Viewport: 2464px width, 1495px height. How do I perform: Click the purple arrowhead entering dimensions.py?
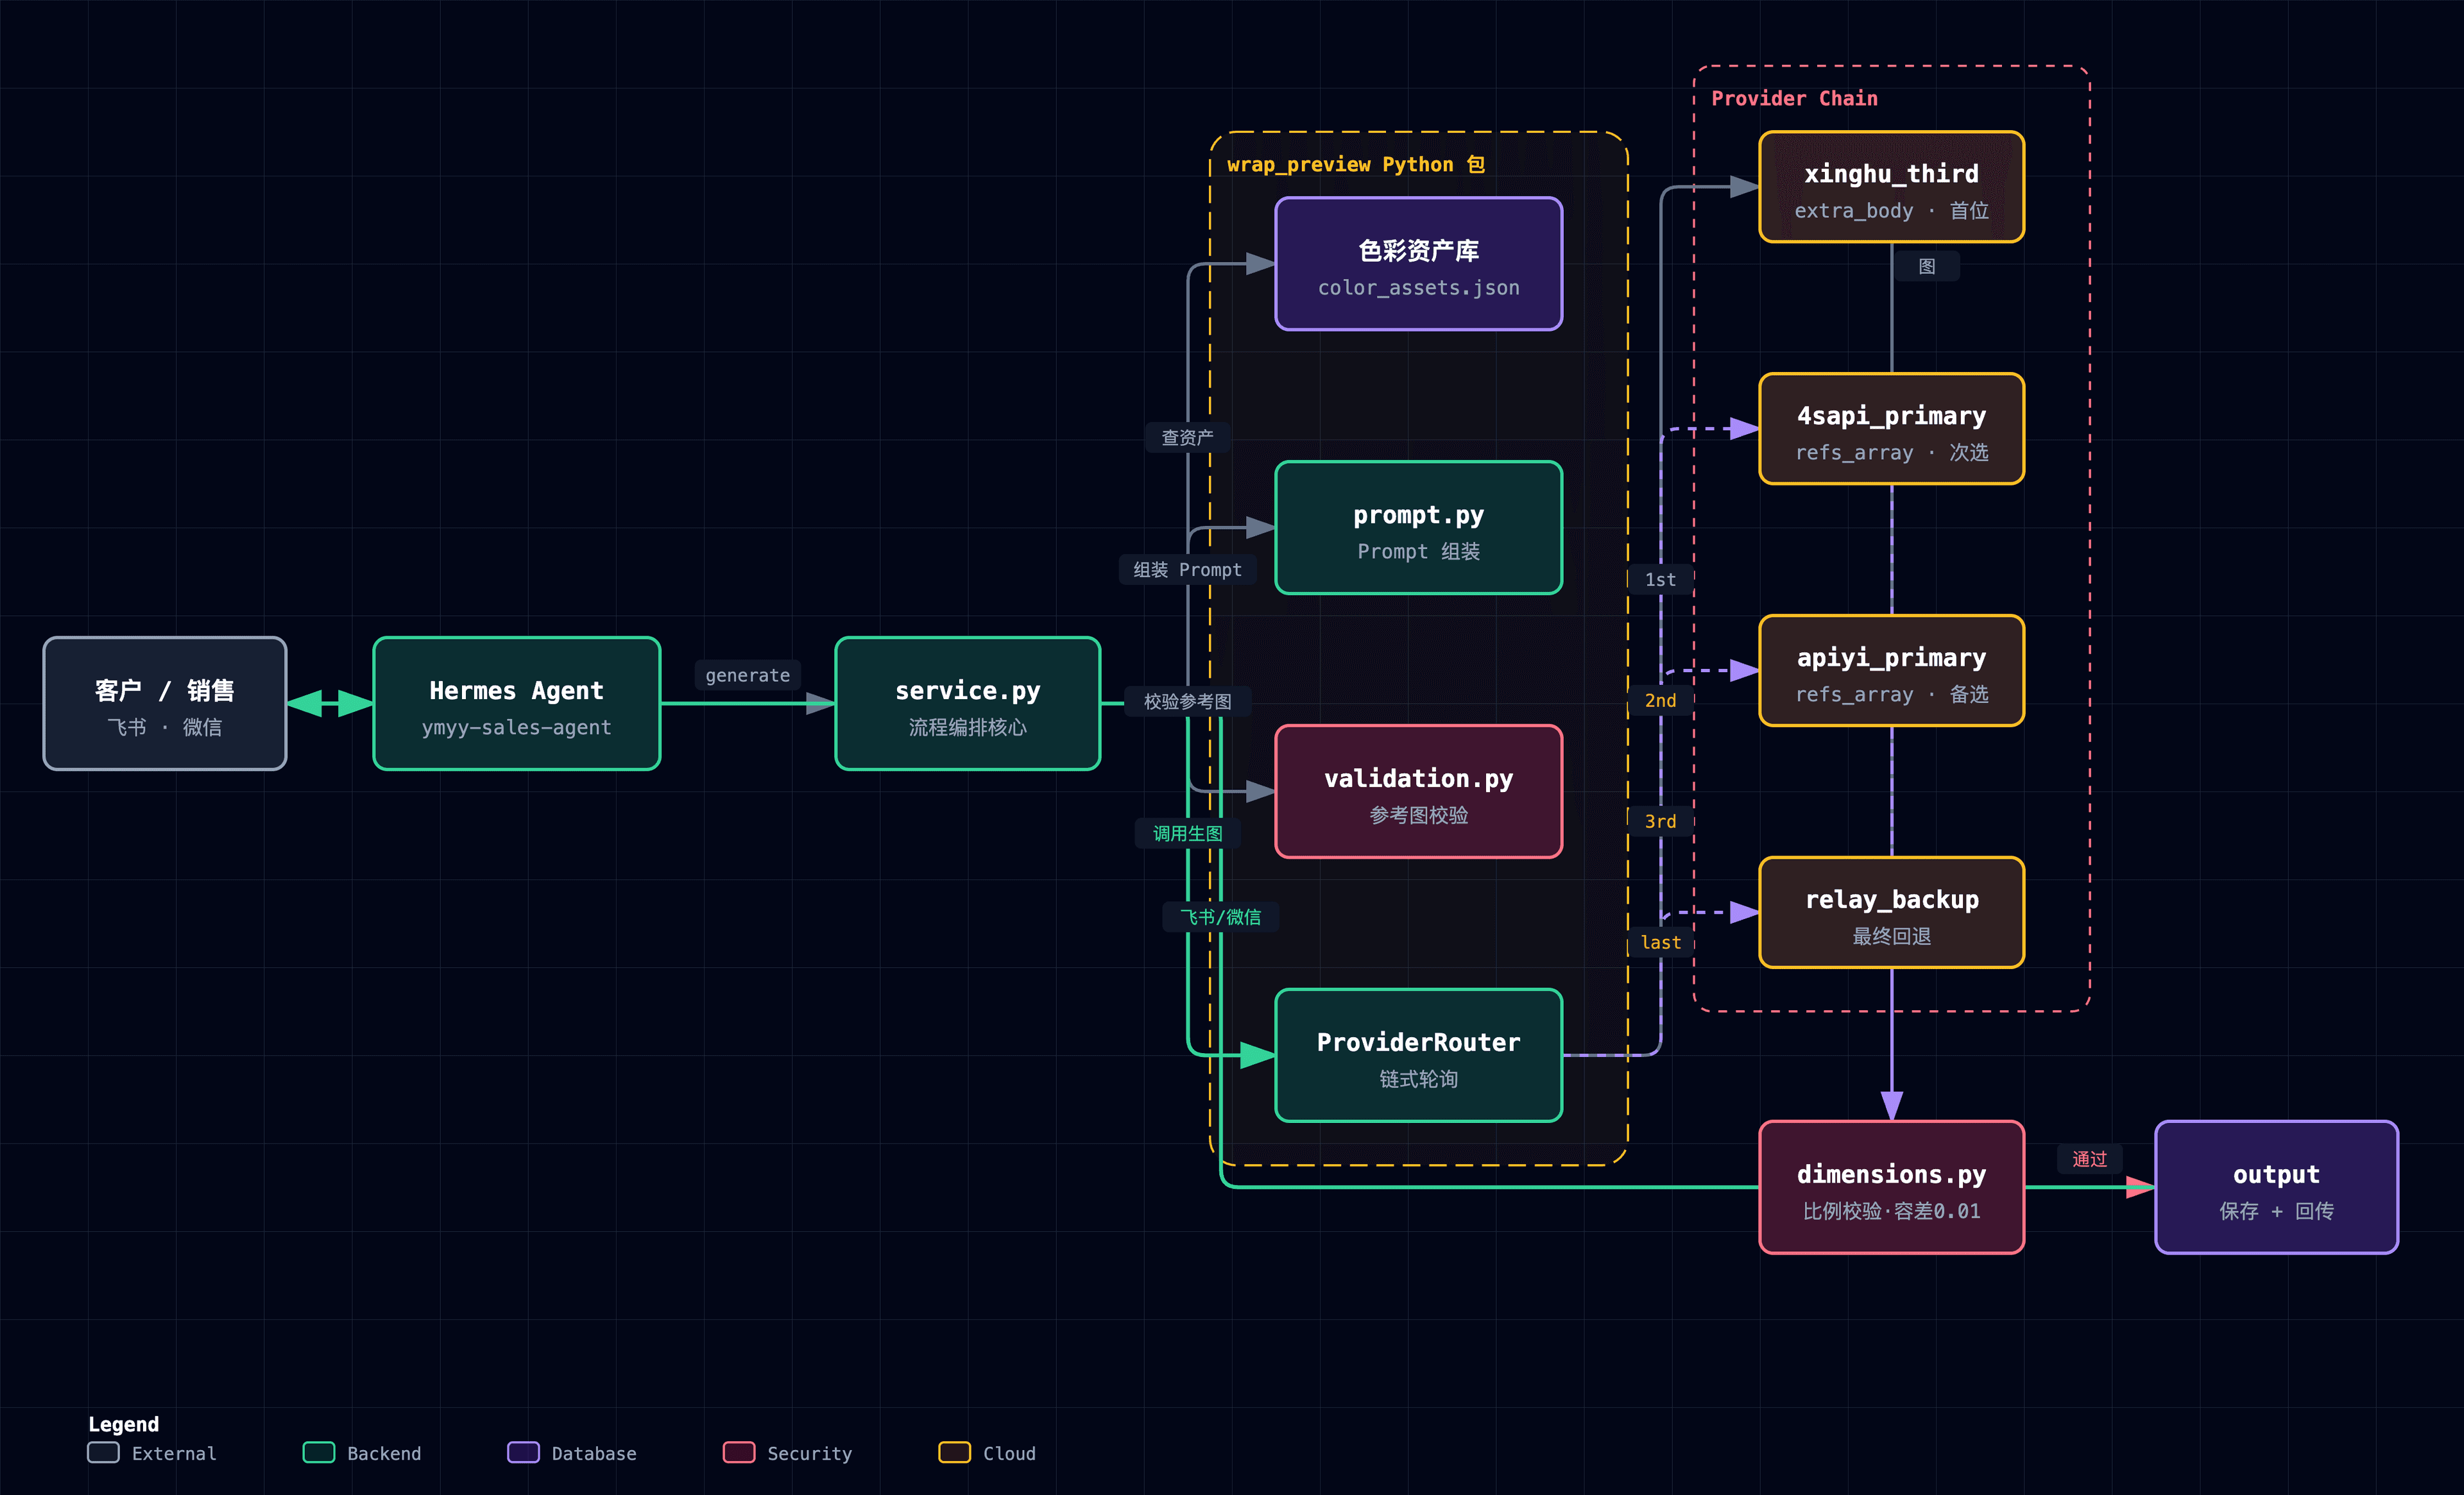tap(1892, 1105)
